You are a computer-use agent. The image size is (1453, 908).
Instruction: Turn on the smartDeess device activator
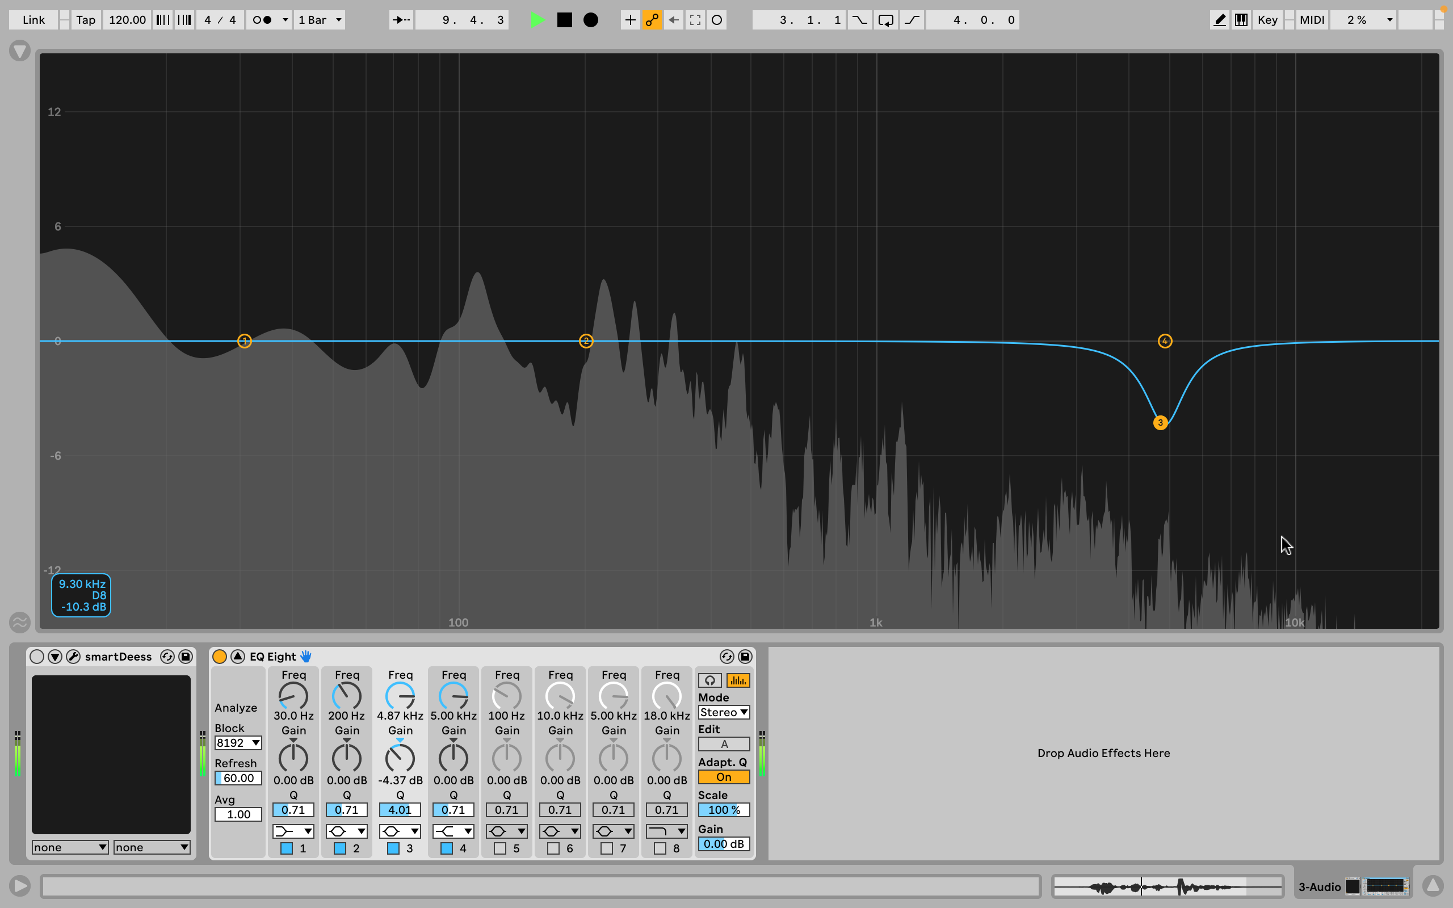click(x=37, y=657)
